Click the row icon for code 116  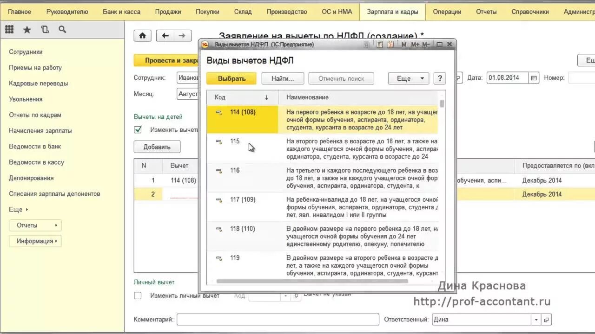pos(218,171)
